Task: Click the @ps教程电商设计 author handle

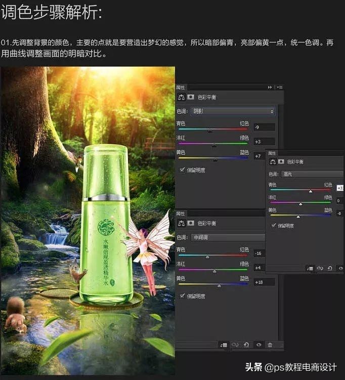Action: pyautogui.click(x=300, y=367)
